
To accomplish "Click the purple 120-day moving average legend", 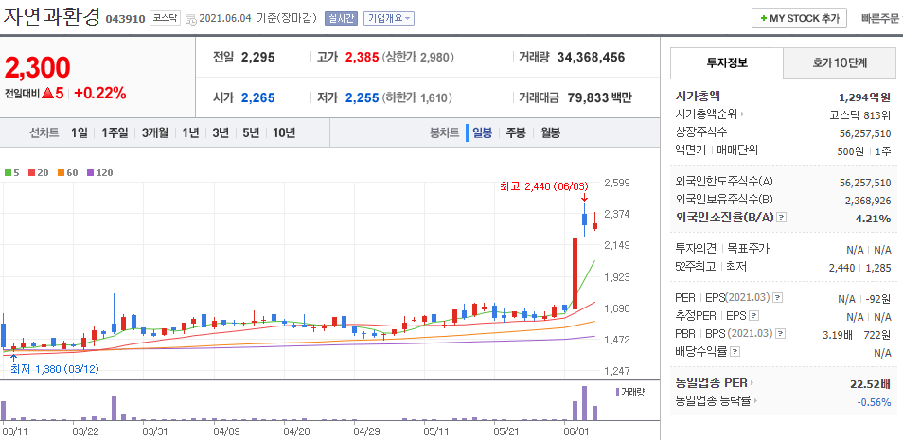I will (x=99, y=172).
